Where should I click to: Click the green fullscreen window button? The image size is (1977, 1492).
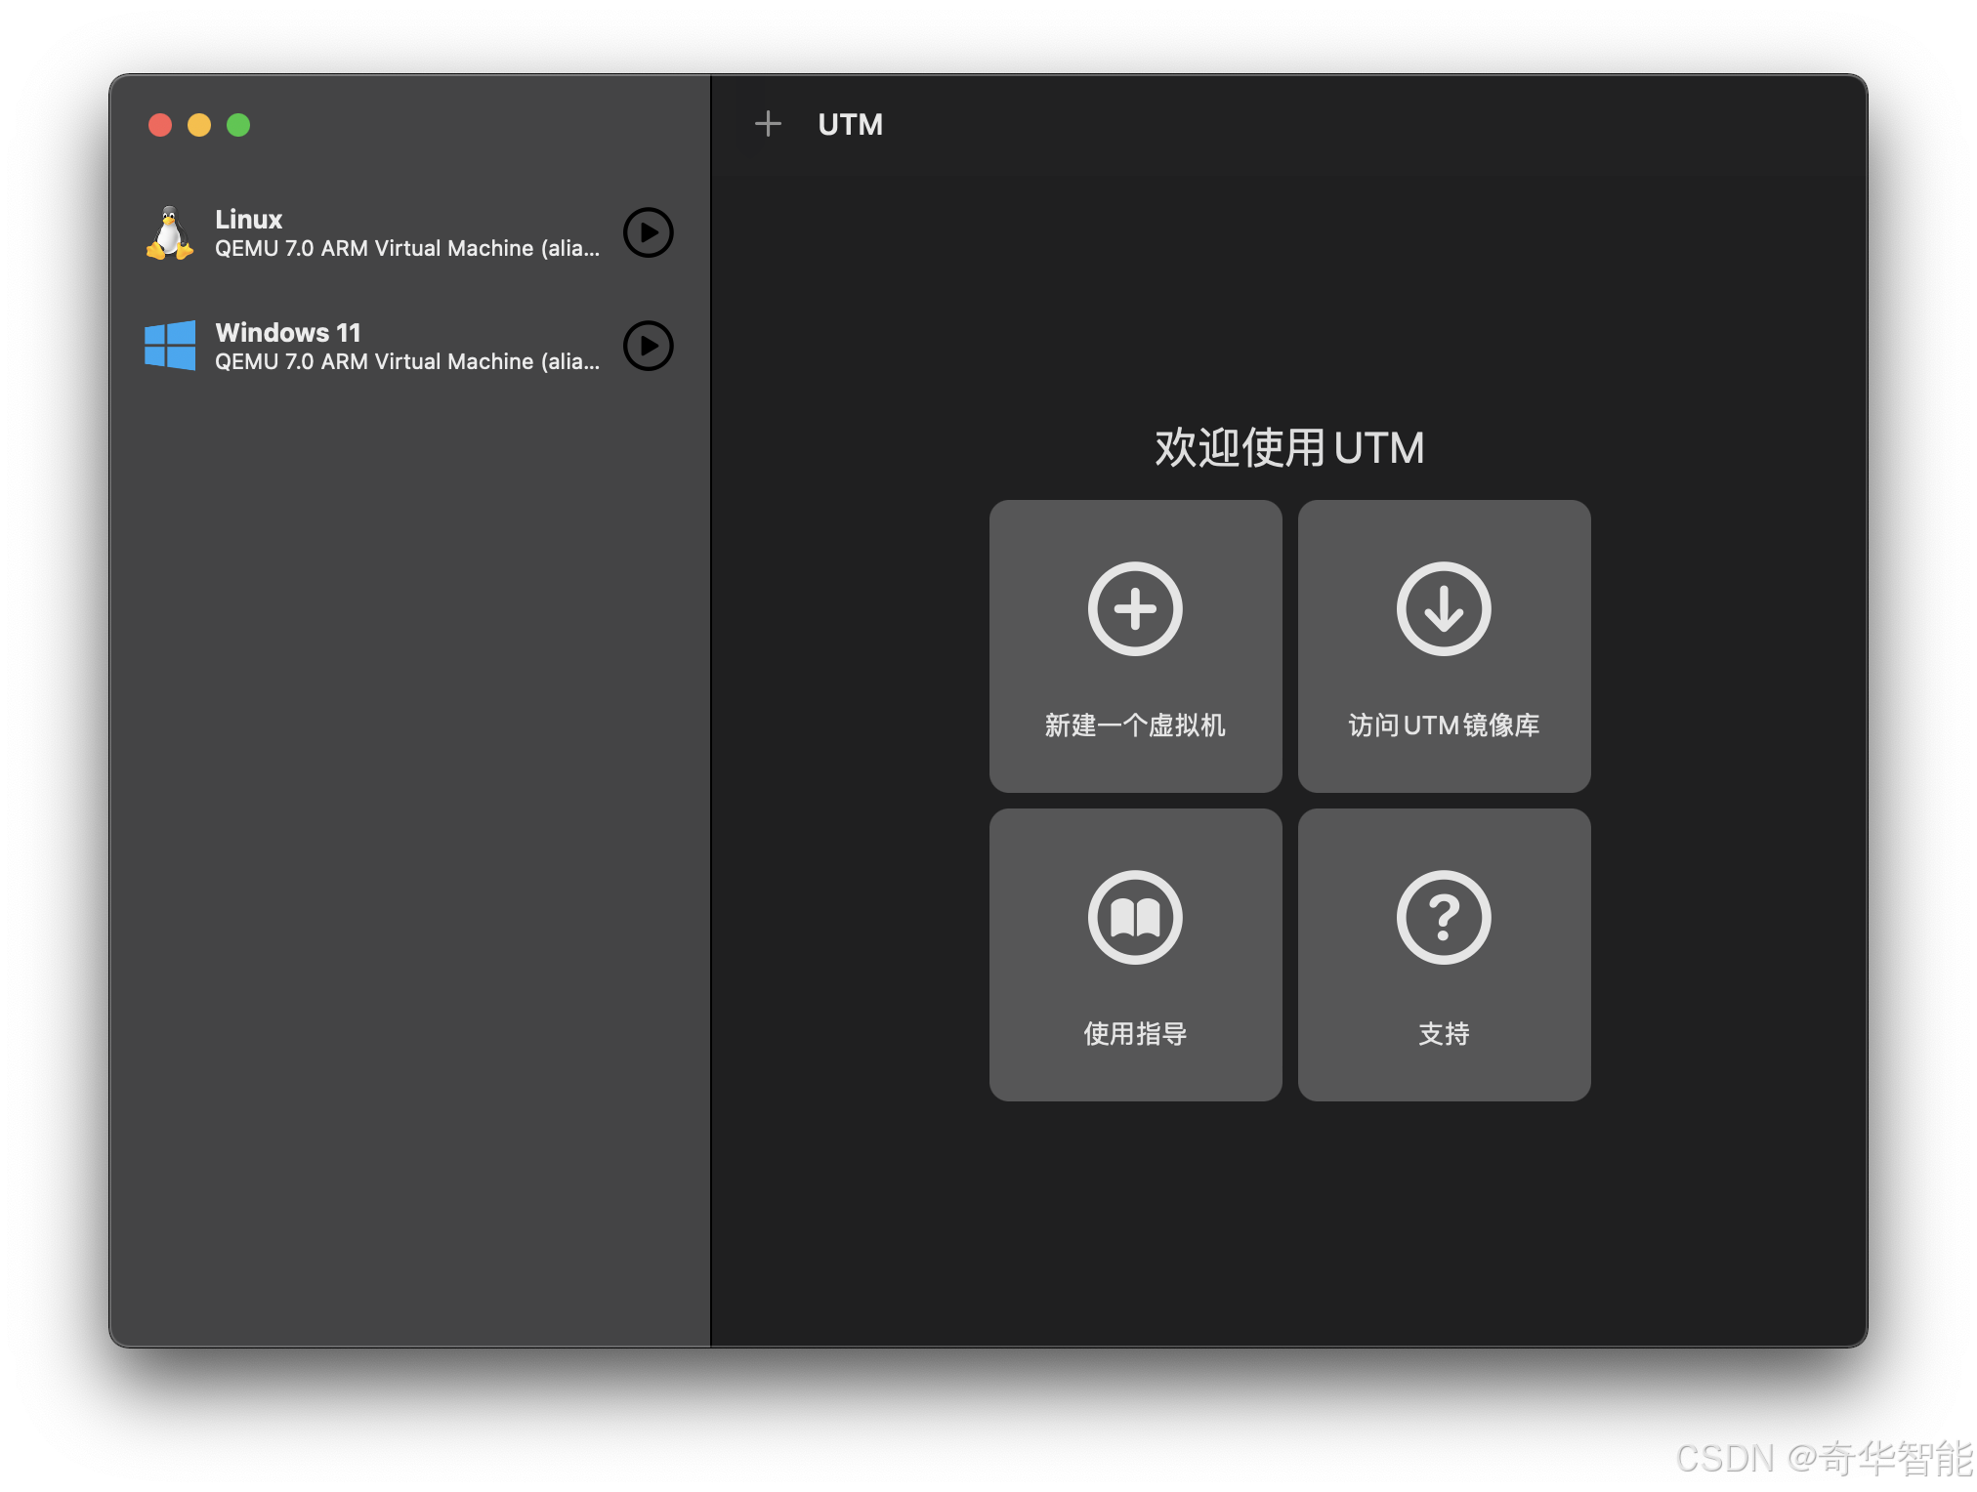238,125
